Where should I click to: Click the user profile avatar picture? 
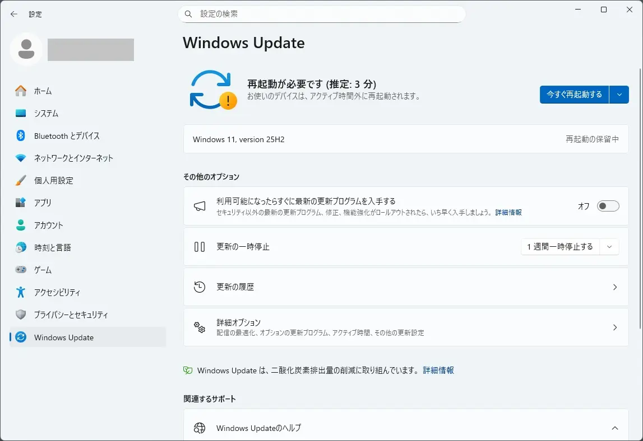tap(26, 49)
